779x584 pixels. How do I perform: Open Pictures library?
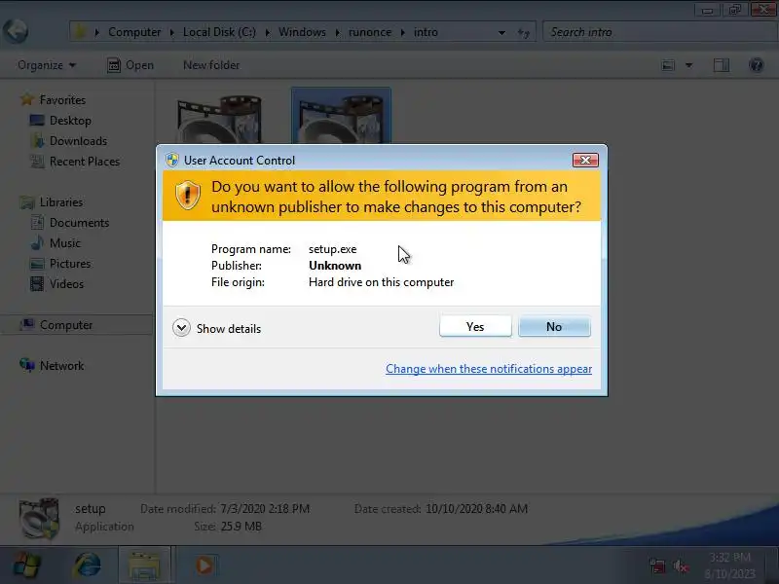point(70,263)
